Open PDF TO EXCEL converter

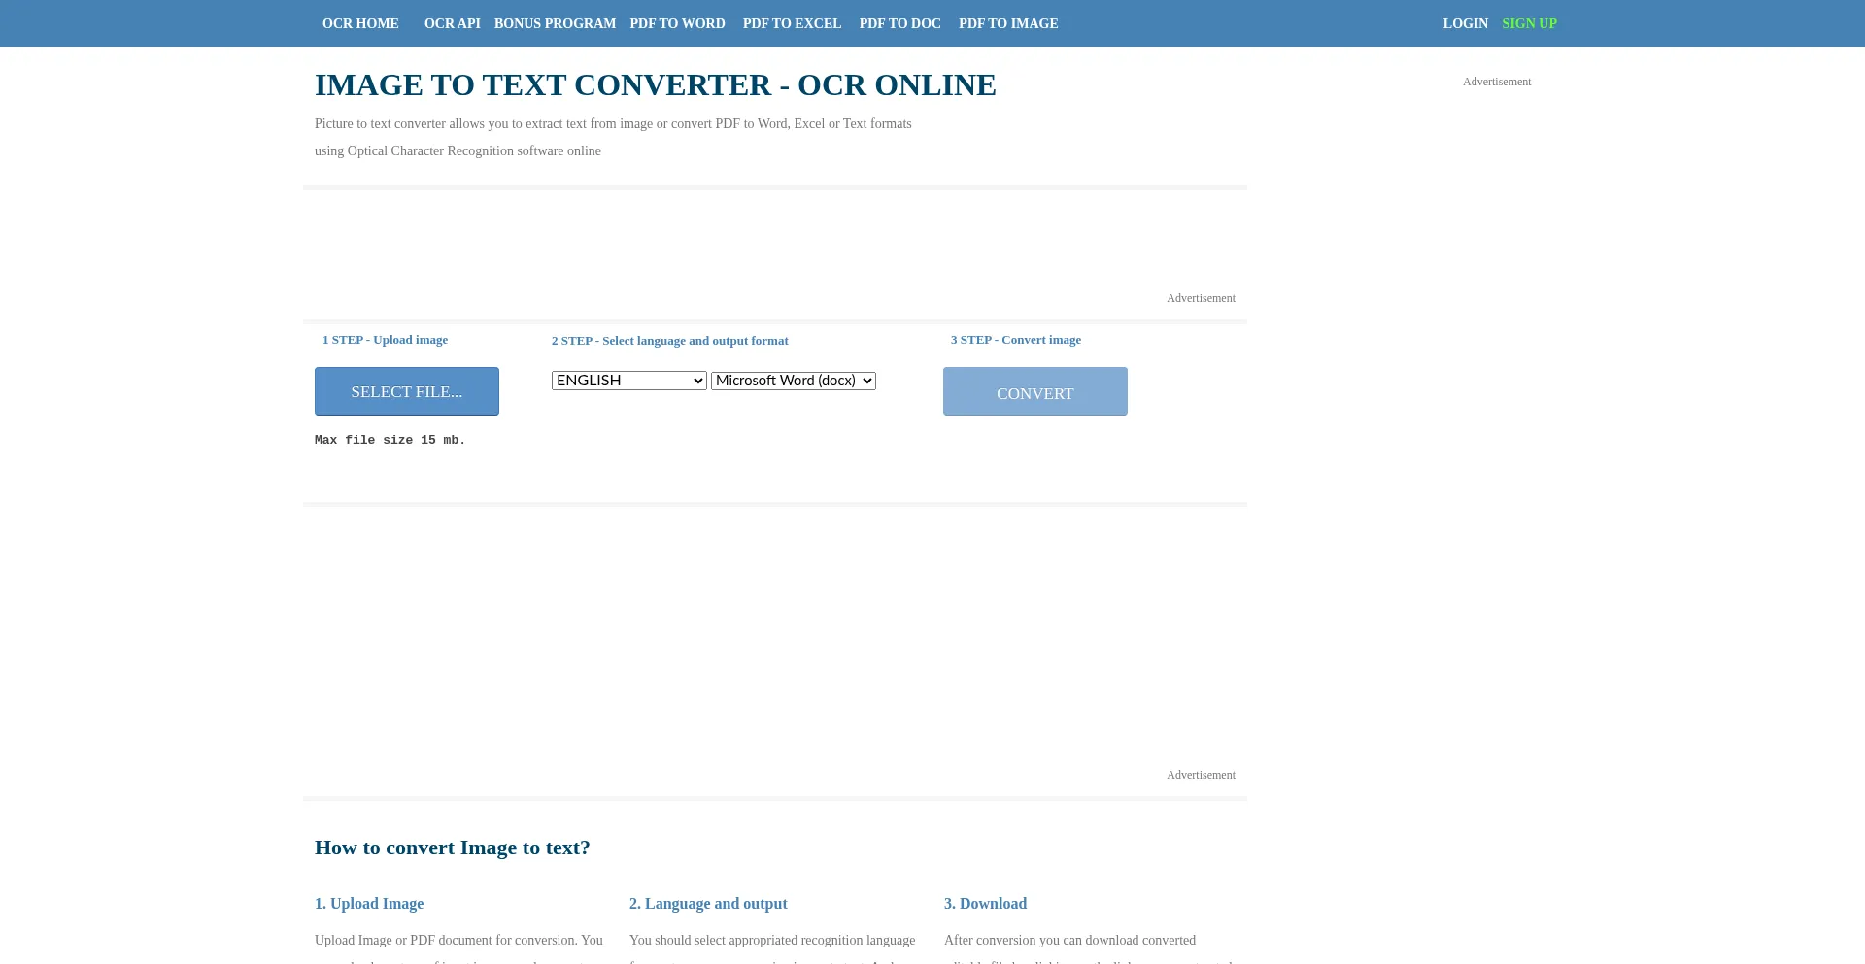792,23
